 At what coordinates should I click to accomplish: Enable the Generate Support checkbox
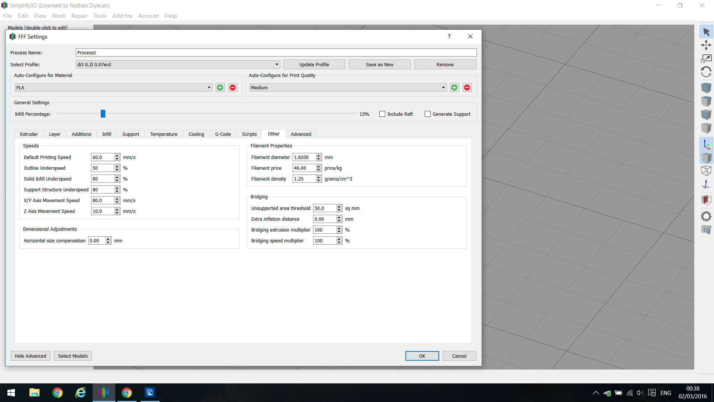(x=428, y=114)
